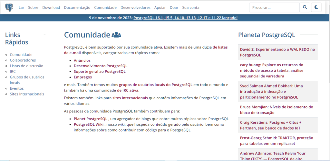Open Sites Internacionais sidebar link
The height and width of the screenshot is (161, 330).
point(27,94)
